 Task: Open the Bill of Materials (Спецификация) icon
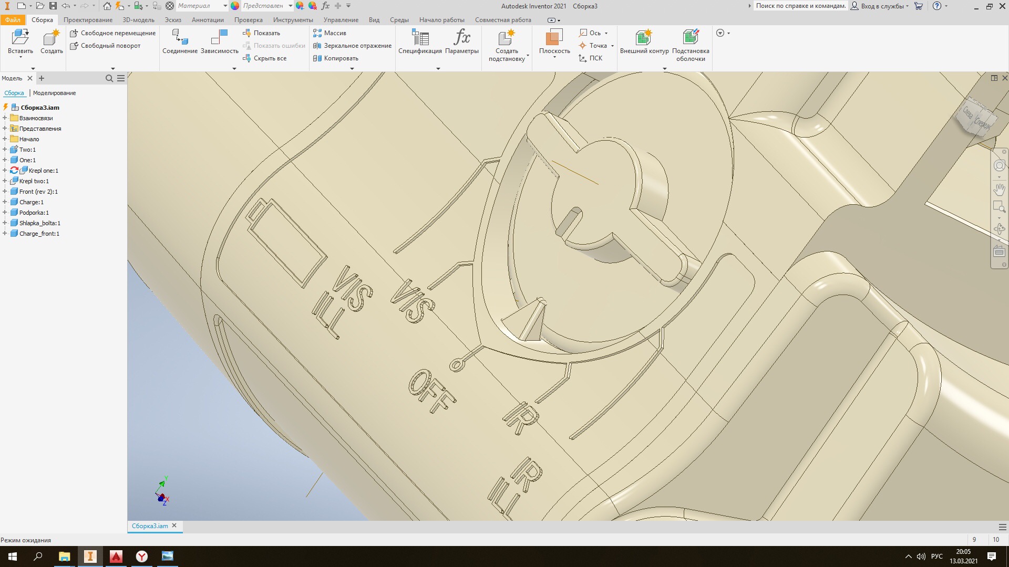point(420,38)
